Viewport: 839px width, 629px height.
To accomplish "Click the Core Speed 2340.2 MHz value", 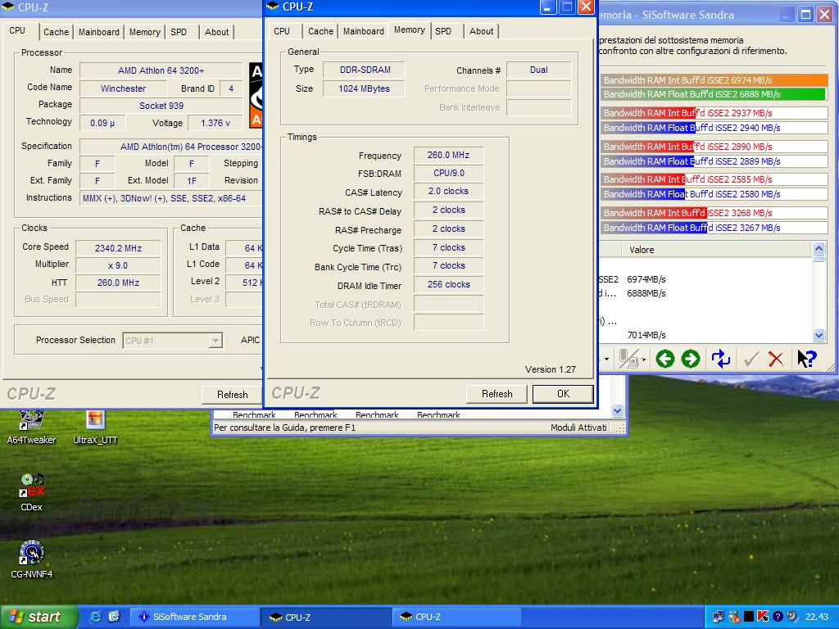I will tap(118, 248).
